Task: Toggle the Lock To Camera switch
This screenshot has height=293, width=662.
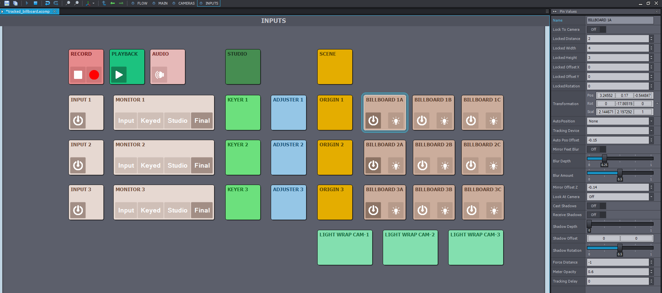Action: (596, 29)
